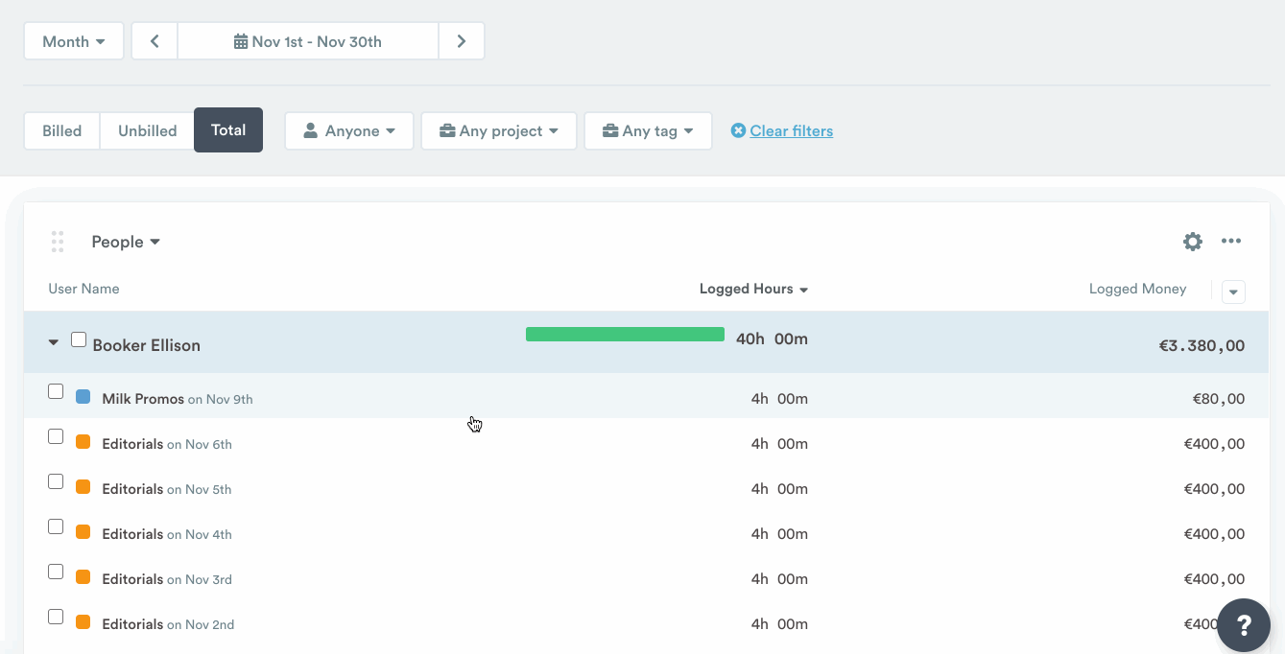Tick the Booker Ellison checkbox
Image resolution: width=1285 pixels, height=654 pixels.
(79, 339)
